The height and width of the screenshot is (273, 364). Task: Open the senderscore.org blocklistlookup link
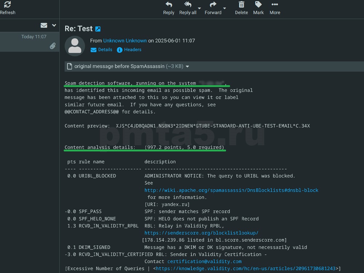201,233
